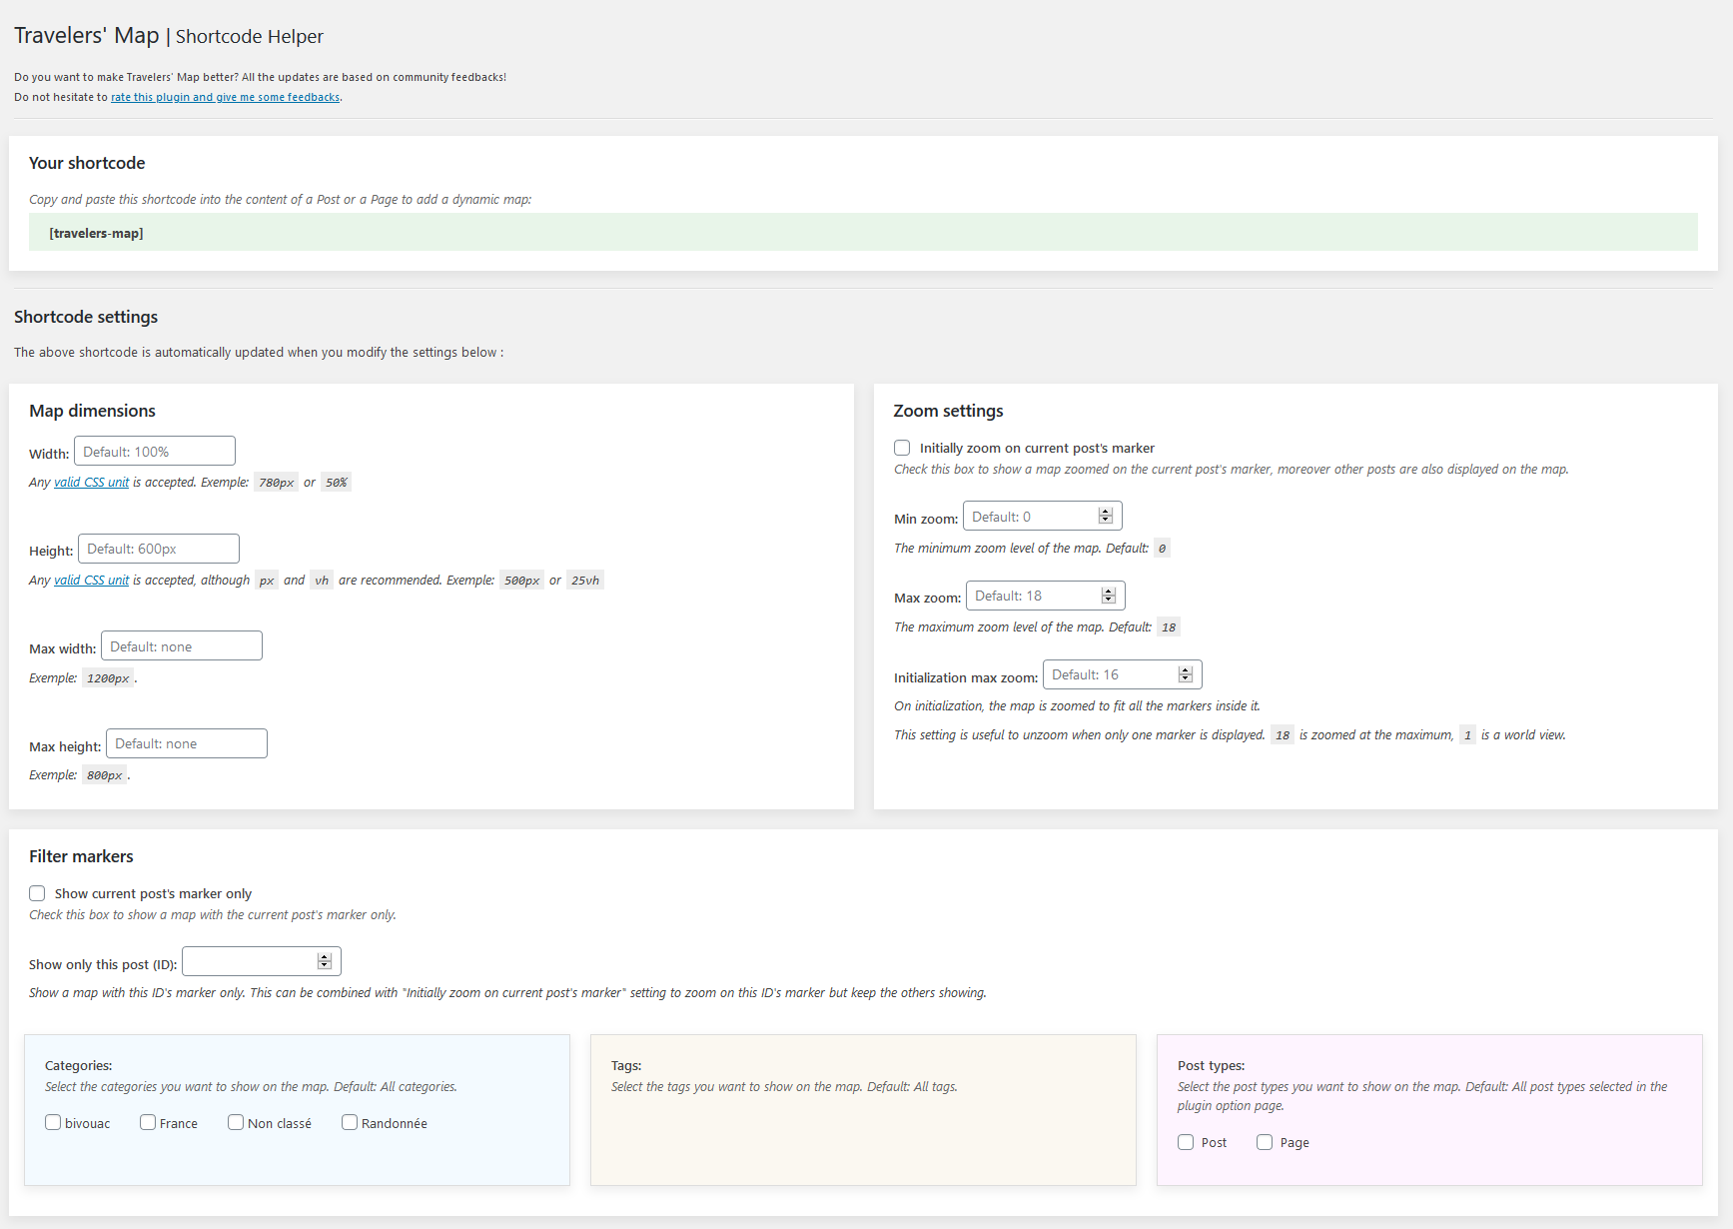Focus the Initialization max zoom field
Image resolution: width=1733 pixels, height=1229 pixels.
(x=1123, y=674)
